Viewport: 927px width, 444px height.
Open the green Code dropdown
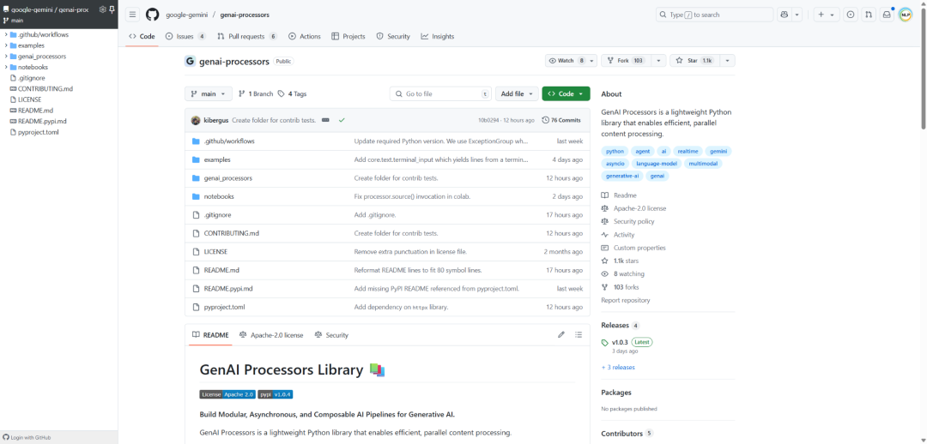coord(566,94)
